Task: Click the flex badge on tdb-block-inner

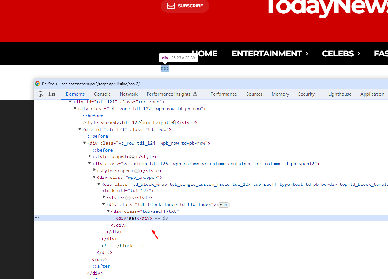Action: click(x=224, y=205)
